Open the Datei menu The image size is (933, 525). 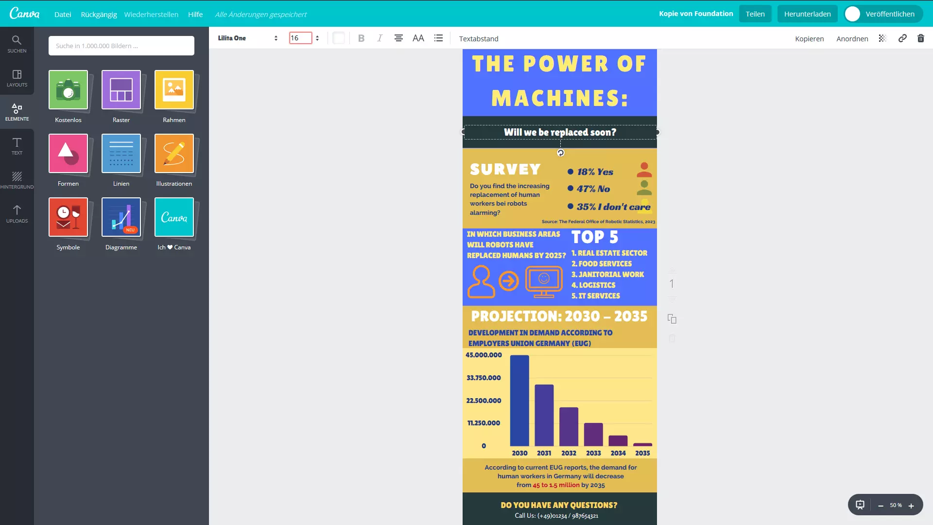coord(62,14)
